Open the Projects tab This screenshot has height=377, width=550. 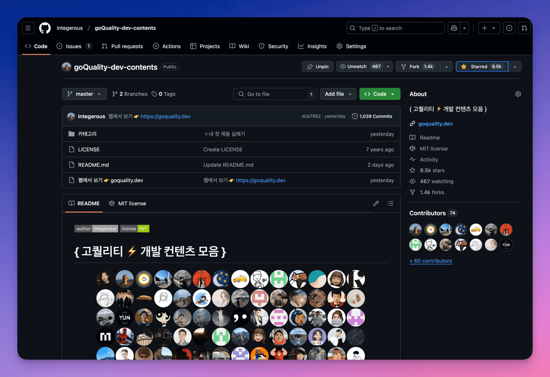pos(205,46)
